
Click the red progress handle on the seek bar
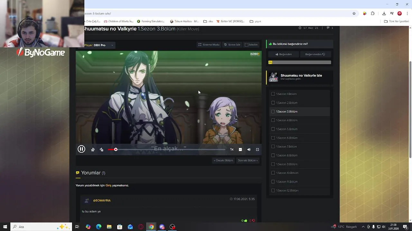point(116,150)
